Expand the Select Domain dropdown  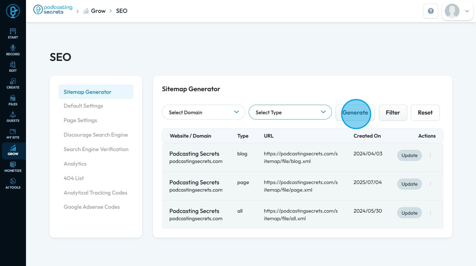pyautogui.click(x=203, y=112)
